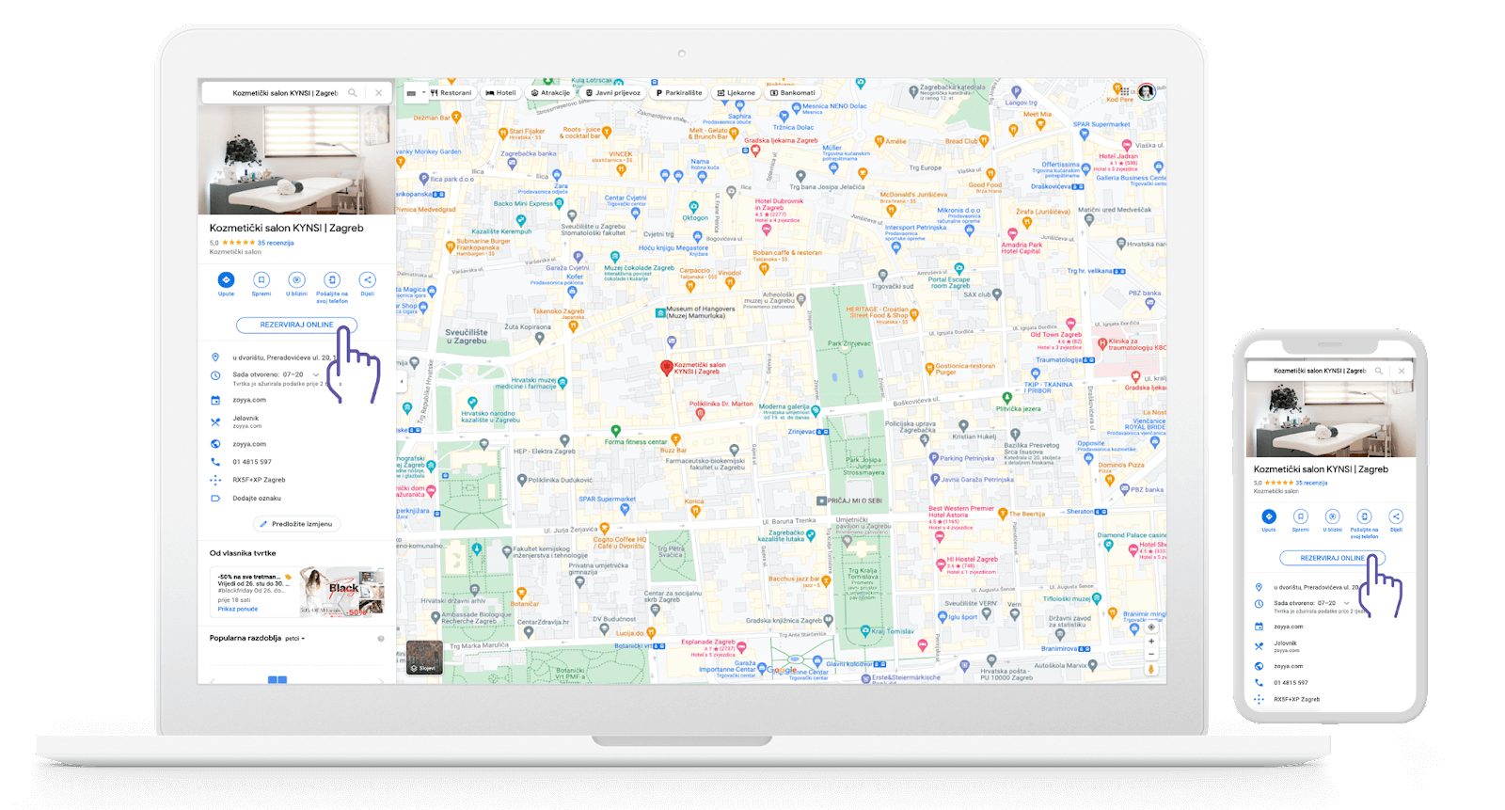Open the Black Friday offer image
The width and height of the screenshot is (1505, 810).
pos(341,592)
